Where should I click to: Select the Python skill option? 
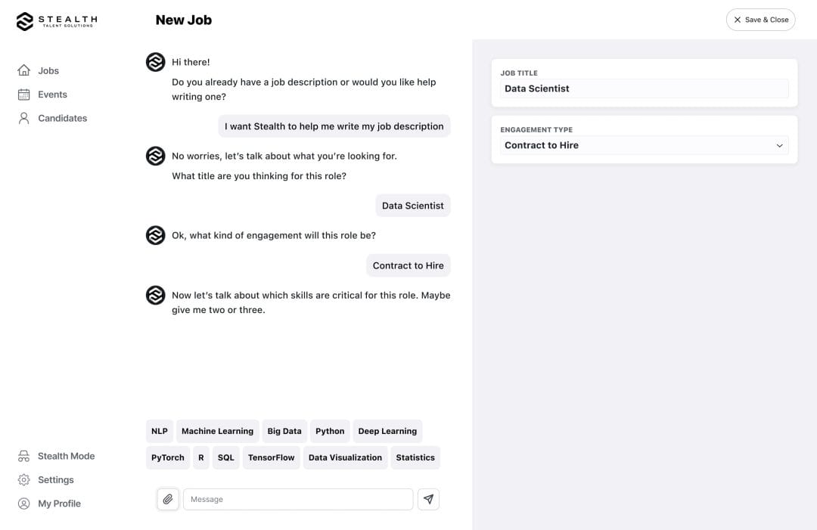coord(330,431)
